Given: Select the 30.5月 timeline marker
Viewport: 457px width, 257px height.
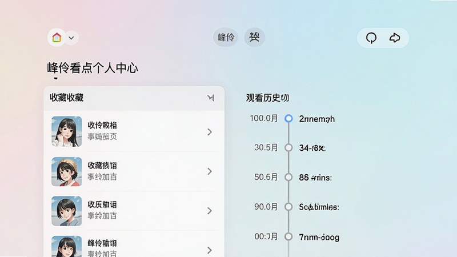Looking at the screenshot, I should (x=288, y=148).
